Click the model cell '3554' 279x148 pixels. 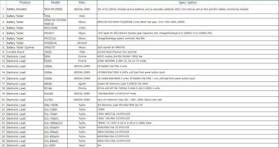tap(56, 16)
